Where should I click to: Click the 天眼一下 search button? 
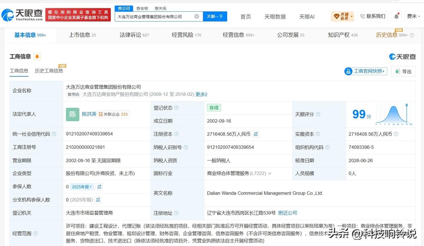(215, 16)
